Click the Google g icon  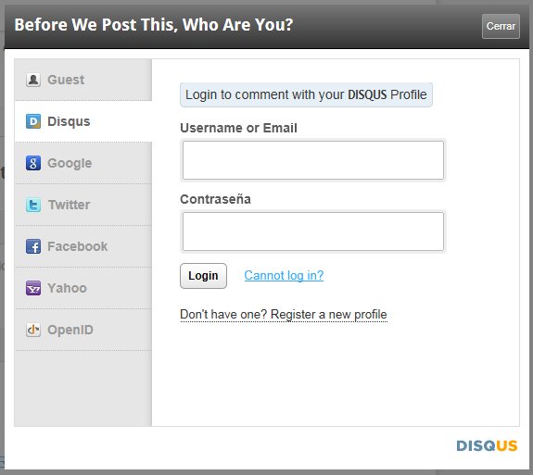33,163
